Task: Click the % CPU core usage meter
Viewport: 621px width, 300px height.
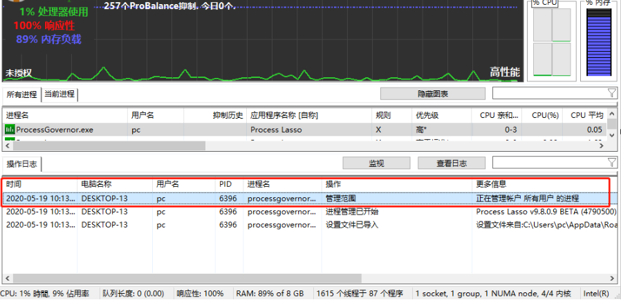Action: (552, 43)
